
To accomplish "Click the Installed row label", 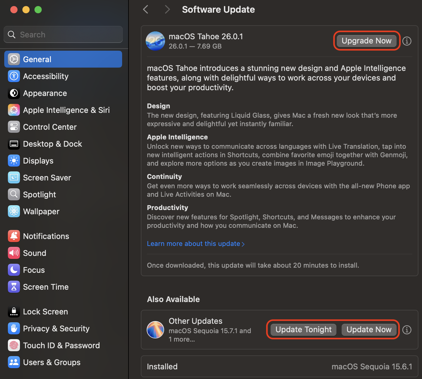I will [162, 366].
